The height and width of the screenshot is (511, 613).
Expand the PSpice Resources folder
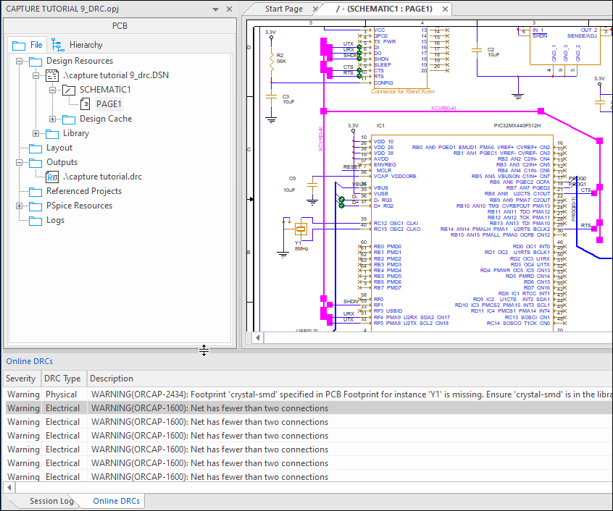pyautogui.click(x=19, y=206)
